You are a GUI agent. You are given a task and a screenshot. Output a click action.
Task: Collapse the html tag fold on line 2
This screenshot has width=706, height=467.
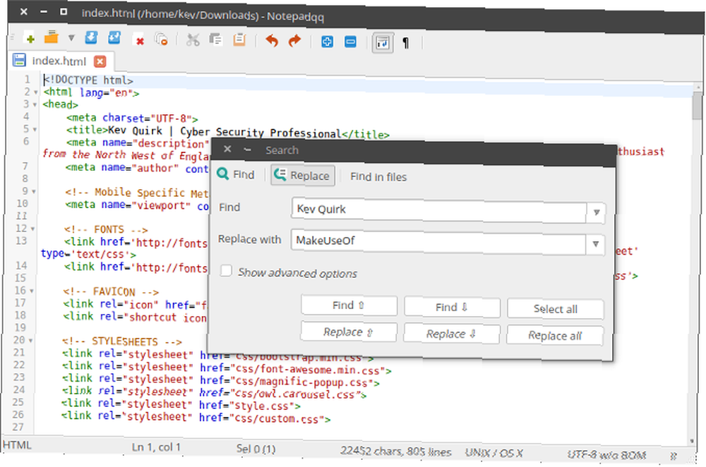click(x=35, y=92)
